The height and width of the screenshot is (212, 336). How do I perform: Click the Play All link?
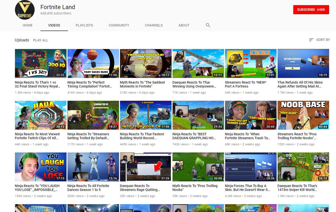(41, 40)
